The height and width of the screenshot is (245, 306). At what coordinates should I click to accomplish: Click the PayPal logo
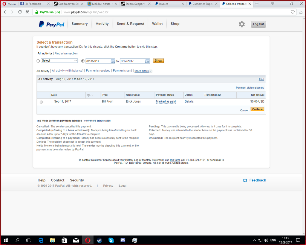tap(51, 24)
